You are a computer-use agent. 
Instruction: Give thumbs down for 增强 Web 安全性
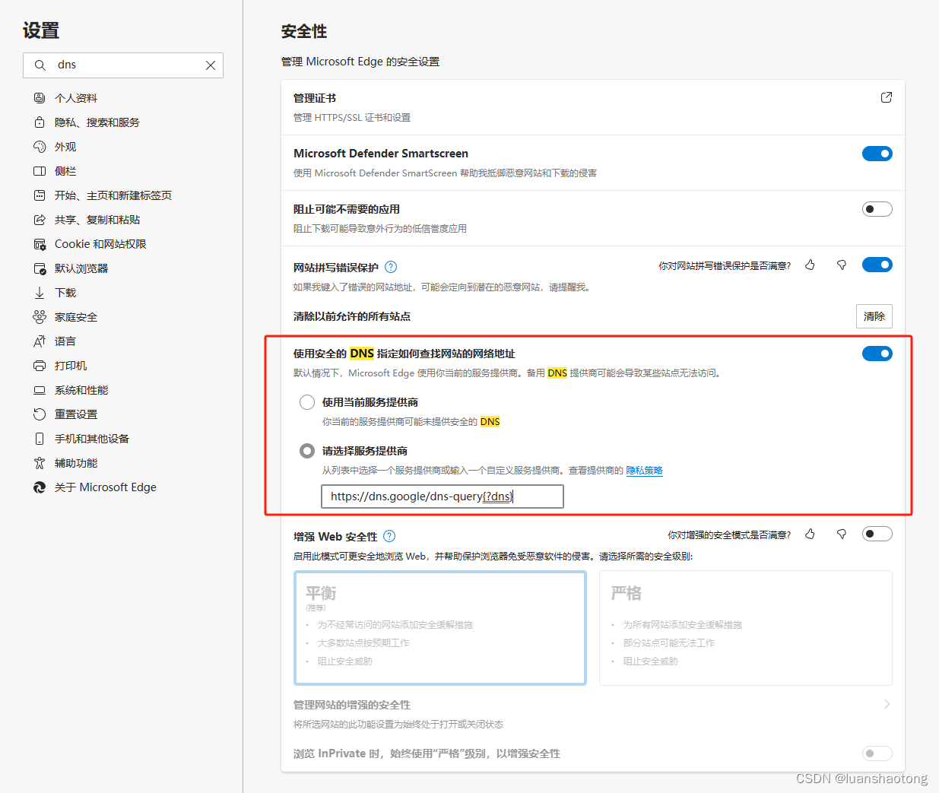(842, 534)
